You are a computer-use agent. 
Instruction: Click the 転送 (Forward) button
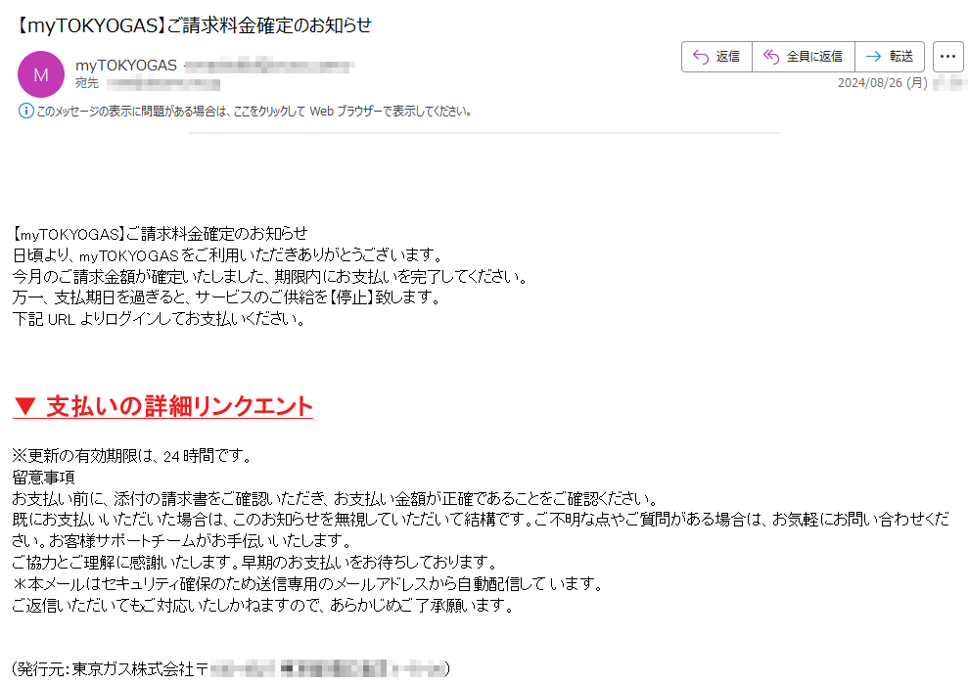(x=890, y=57)
